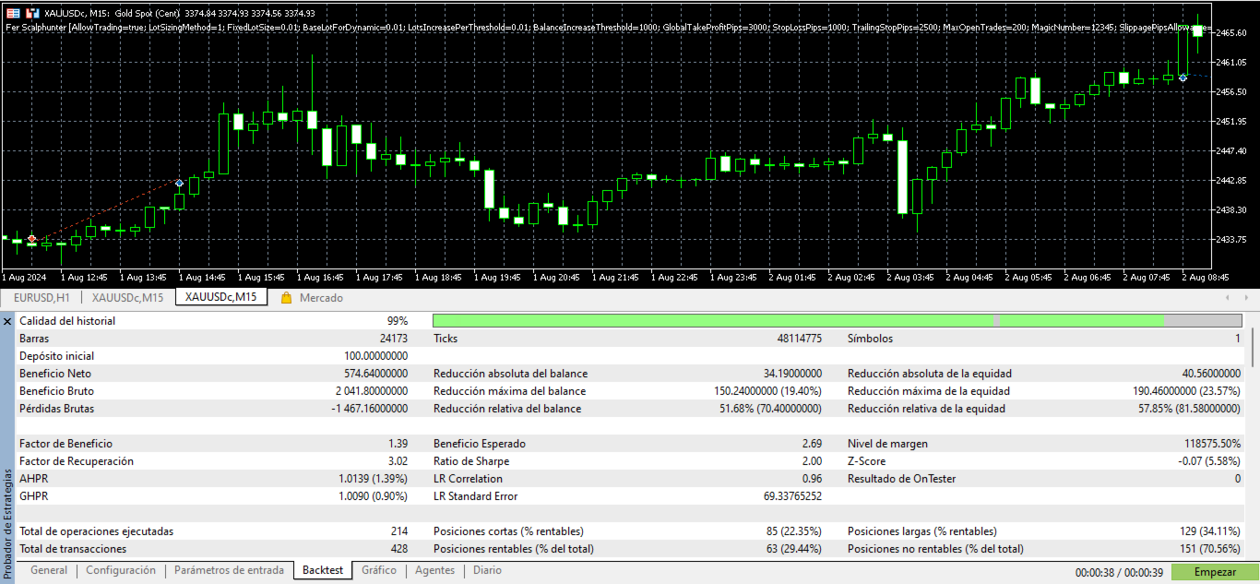Click the green Empezar button
Screen dimensions: 1260x584
1215,572
